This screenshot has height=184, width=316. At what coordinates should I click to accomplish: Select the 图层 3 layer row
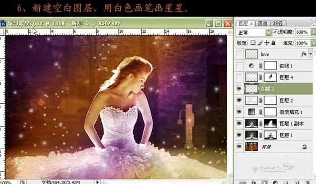(x=274, y=89)
